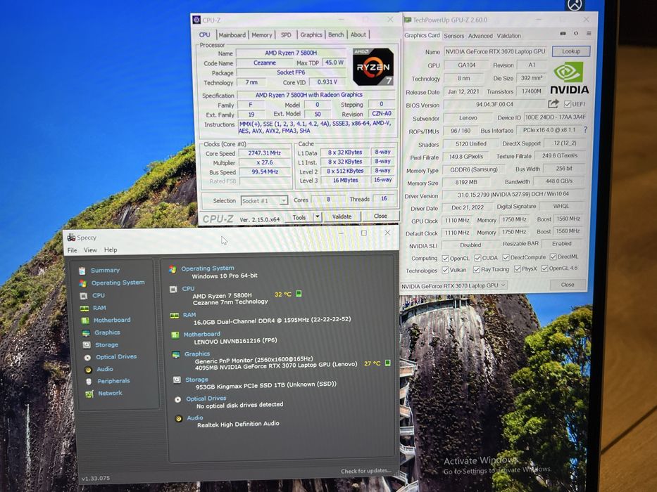Click the CPU-Z title bar app icon
Image resolution: width=657 pixels, height=492 pixels.
tap(196, 20)
